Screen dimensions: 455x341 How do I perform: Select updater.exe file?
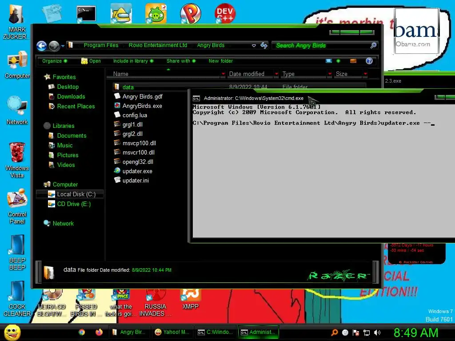click(x=137, y=171)
